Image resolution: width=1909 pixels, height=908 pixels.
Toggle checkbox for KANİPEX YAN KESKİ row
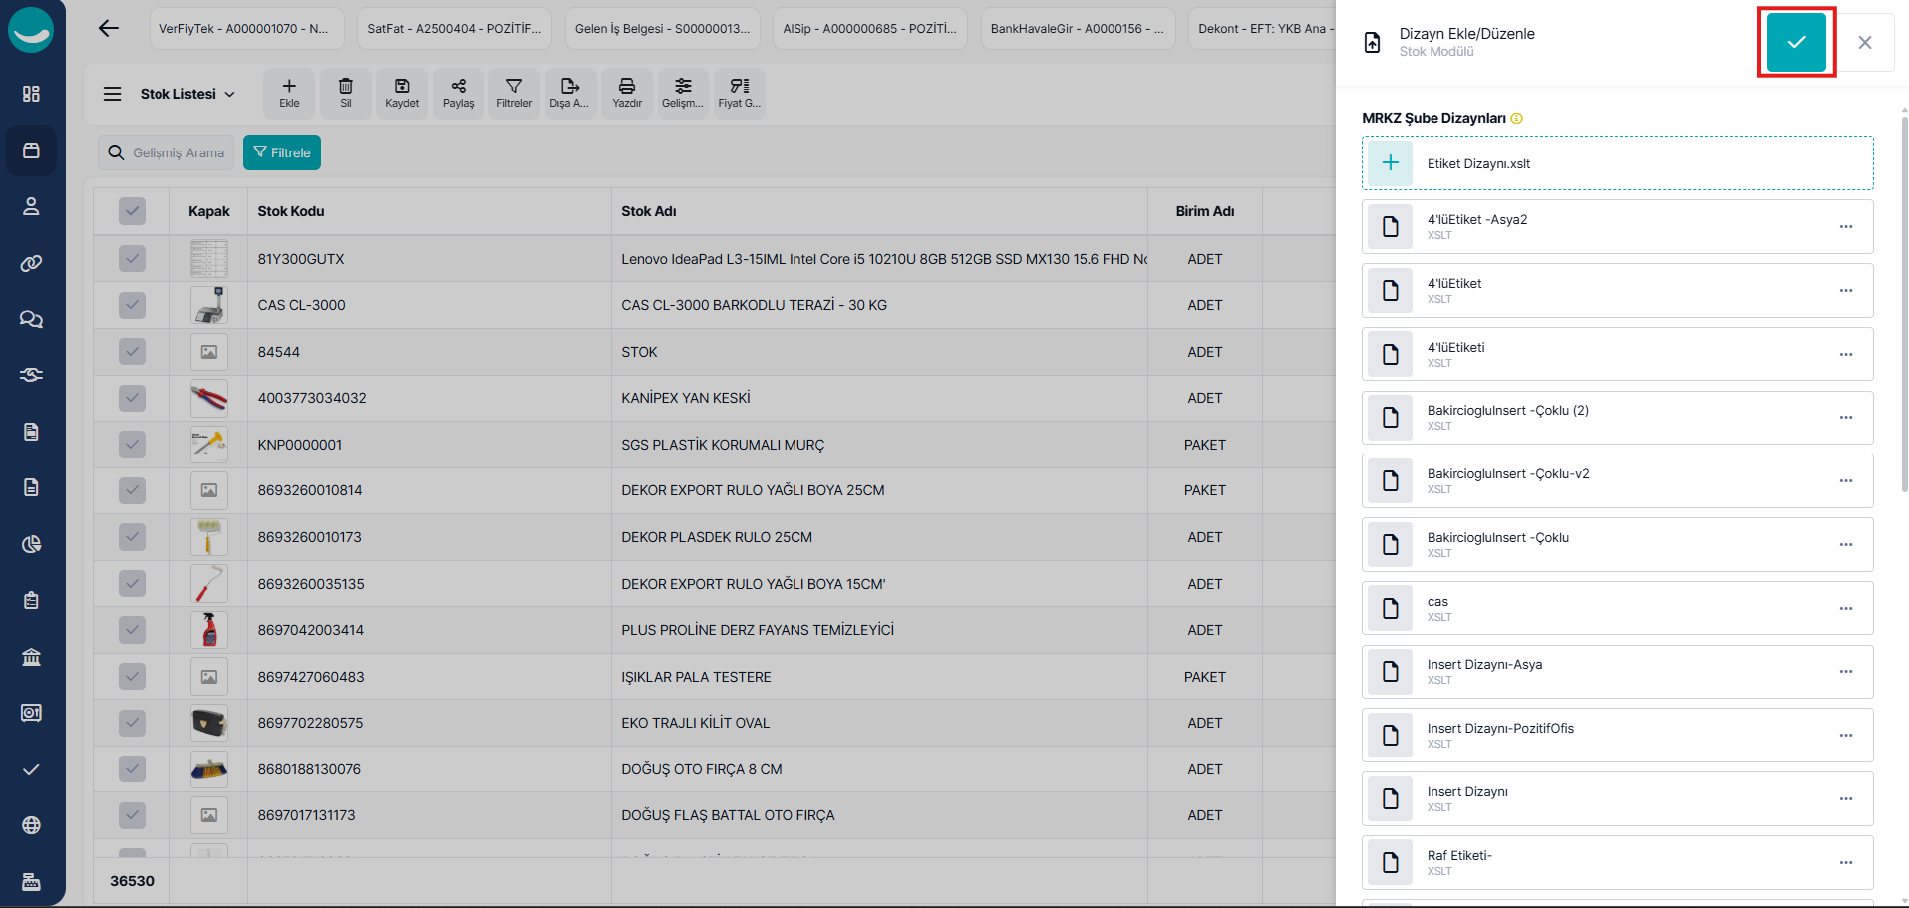pyautogui.click(x=132, y=399)
